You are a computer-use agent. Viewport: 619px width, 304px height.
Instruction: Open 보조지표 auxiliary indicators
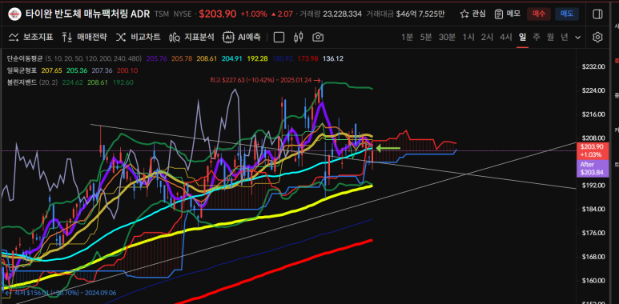(30, 38)
